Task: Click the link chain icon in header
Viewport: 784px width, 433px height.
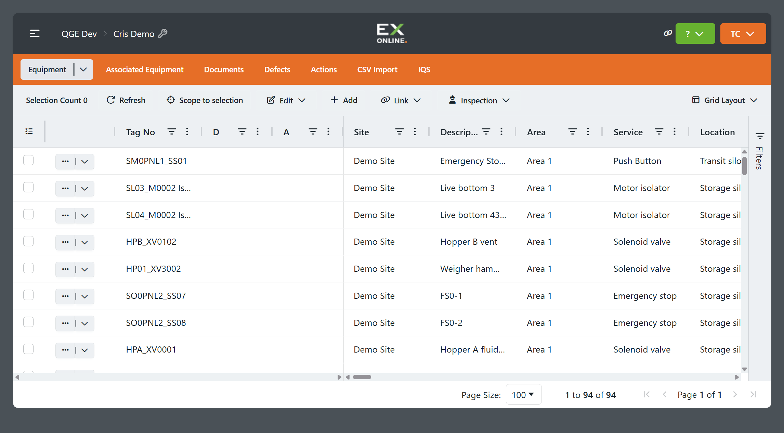Action: coord(668,33)
